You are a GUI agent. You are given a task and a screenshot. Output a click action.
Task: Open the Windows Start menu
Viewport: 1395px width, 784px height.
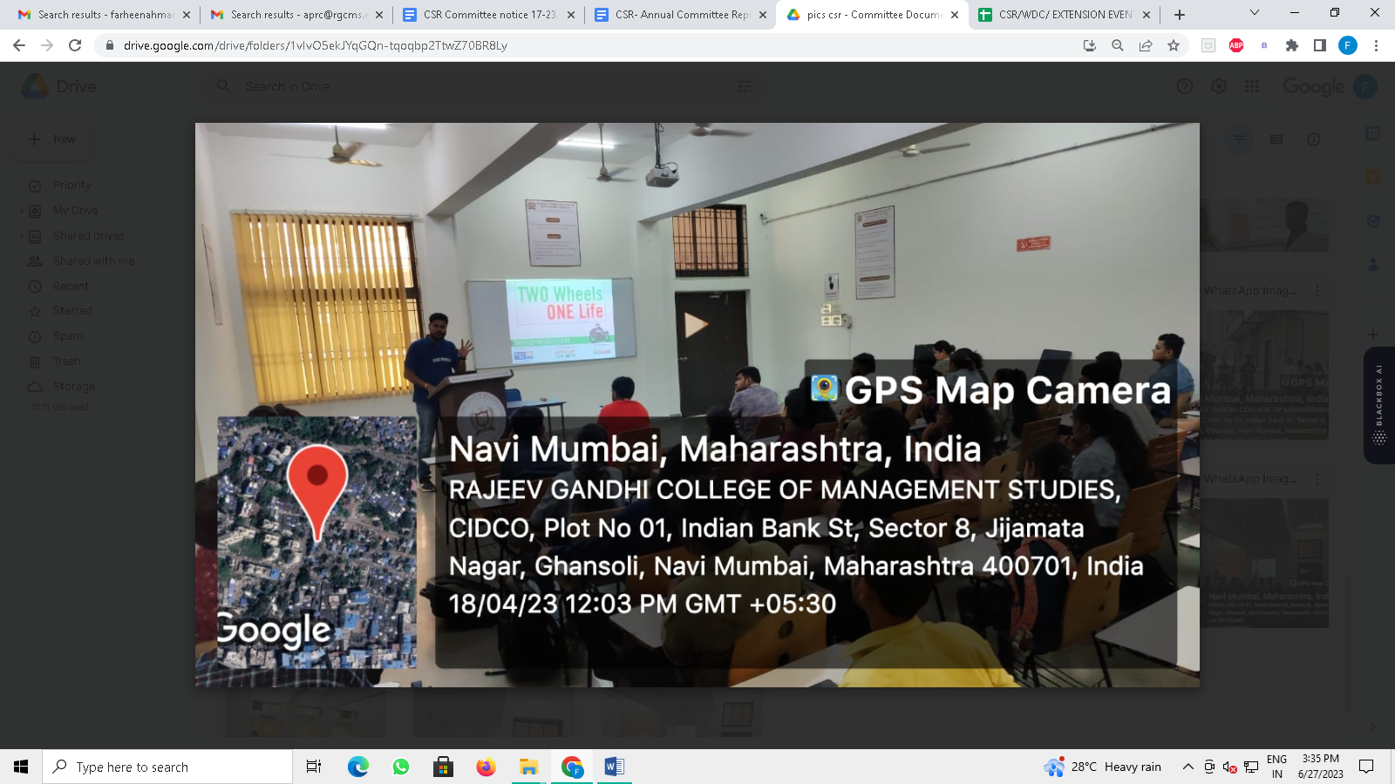[21, 767]
